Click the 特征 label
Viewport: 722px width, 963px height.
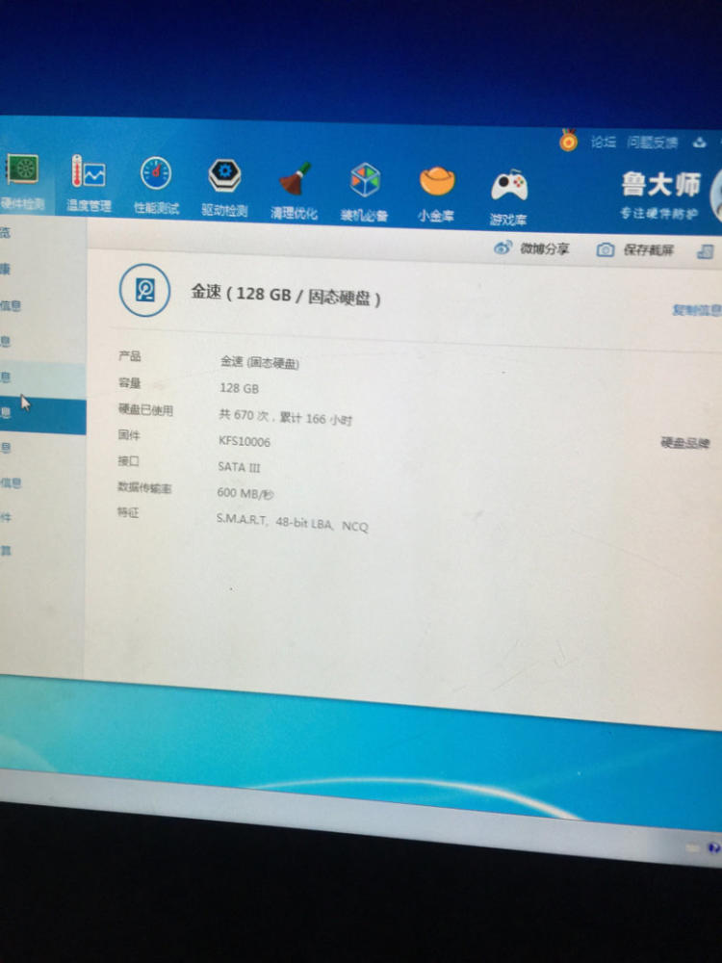point(128,512)
